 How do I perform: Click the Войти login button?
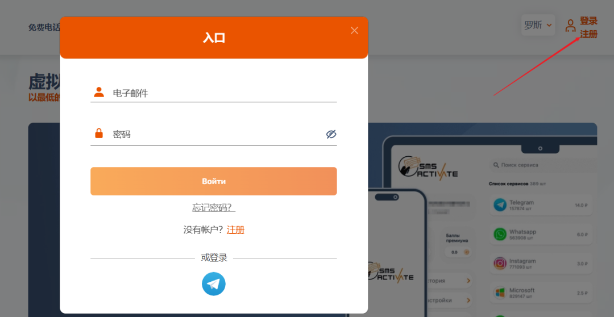pos(213,181)
